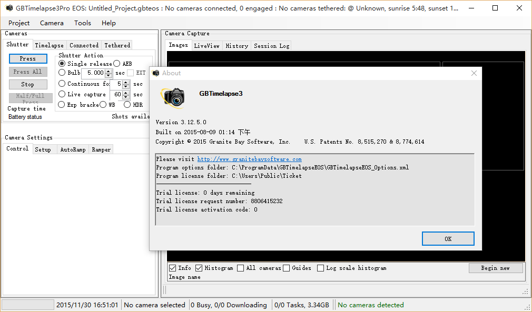Click the Bulb 5.000 seconds field

click(x=94, y=73)
